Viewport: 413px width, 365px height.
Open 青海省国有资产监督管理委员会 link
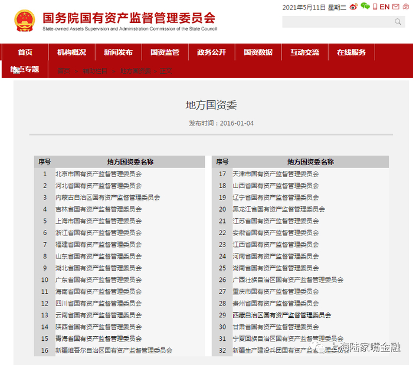(x=99, y=338)
